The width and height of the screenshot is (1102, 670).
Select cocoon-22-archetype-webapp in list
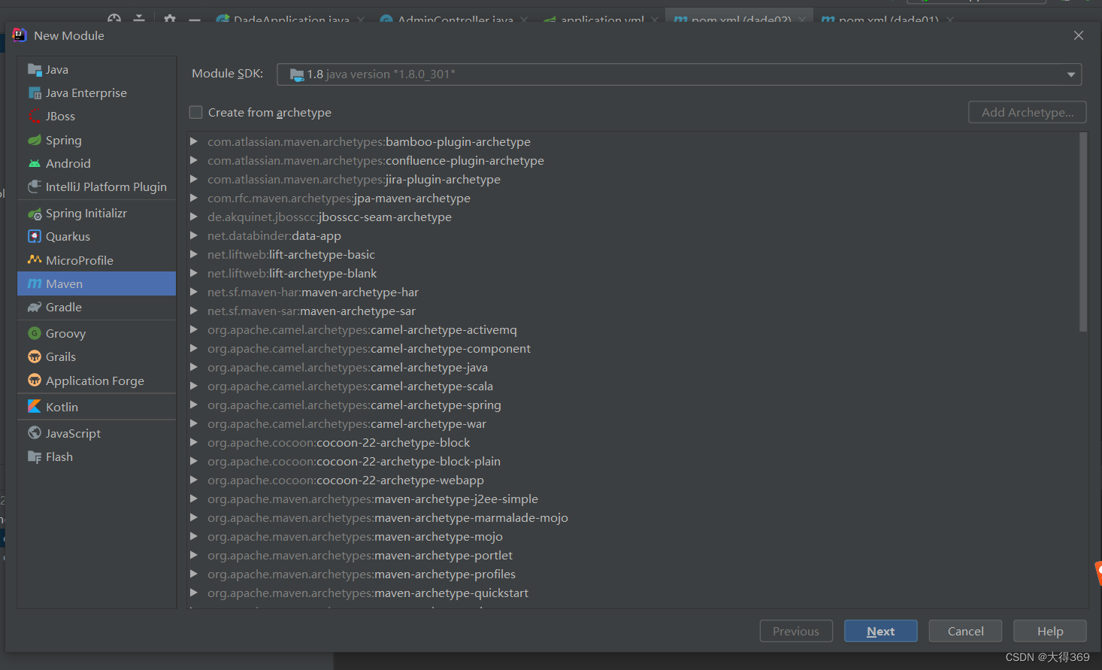tap(633, 480)
